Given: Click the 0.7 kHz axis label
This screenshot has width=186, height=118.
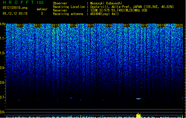Looking at the screenshot, I should pos(2,97).
